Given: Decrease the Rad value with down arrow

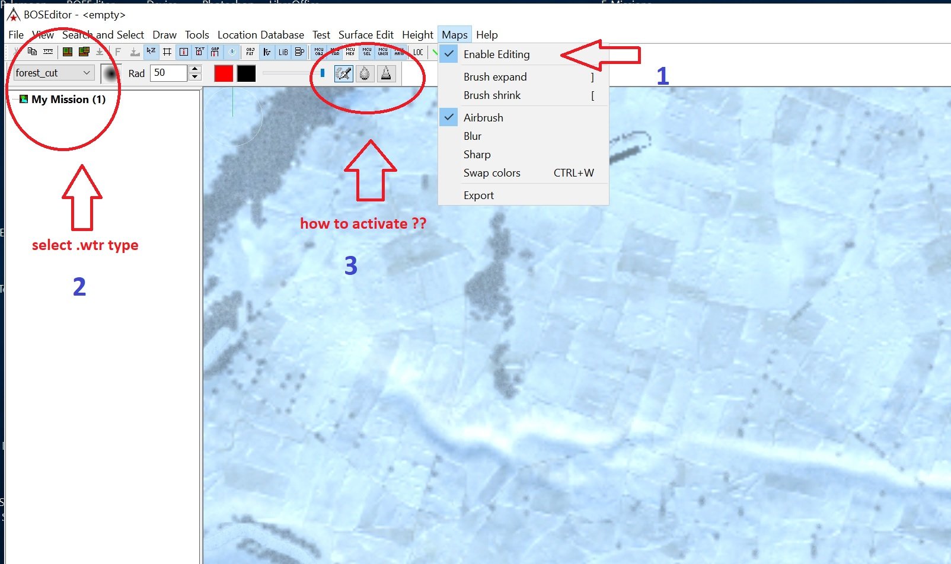Looking at the screenshot, I should [195, 77].
